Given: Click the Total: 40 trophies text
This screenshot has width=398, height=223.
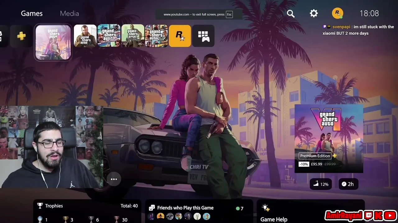Looking at the screenshot, I should pos(129,206).
